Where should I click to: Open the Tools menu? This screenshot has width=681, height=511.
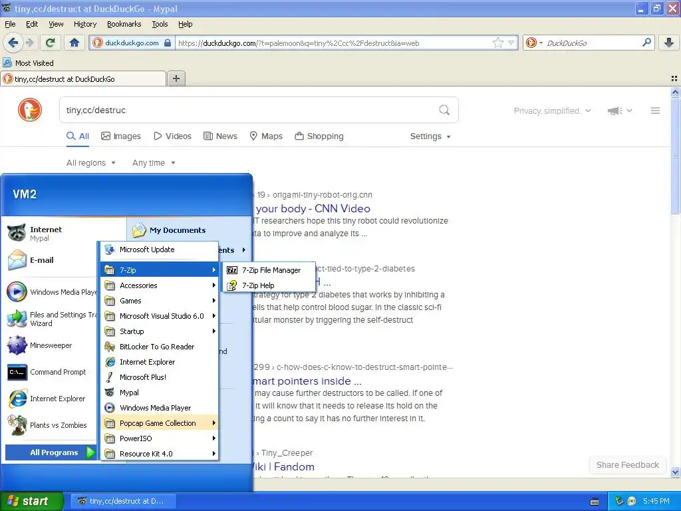160,24
